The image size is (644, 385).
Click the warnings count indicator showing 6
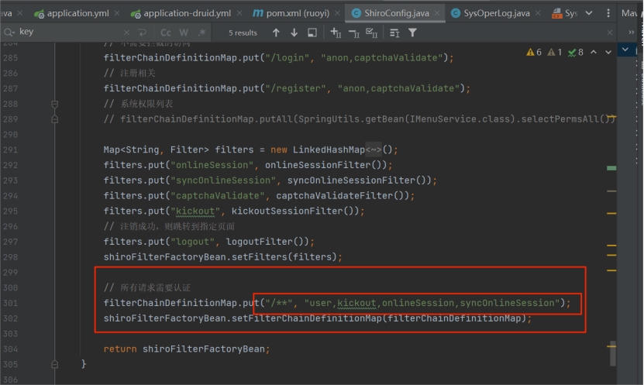pos(534,52)
